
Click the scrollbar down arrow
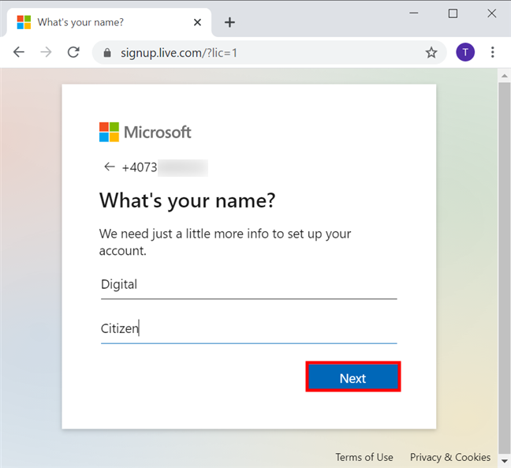point(505,461)
